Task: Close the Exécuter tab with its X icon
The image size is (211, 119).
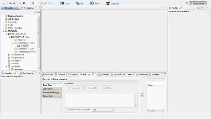Action: [x=93, y=74]
